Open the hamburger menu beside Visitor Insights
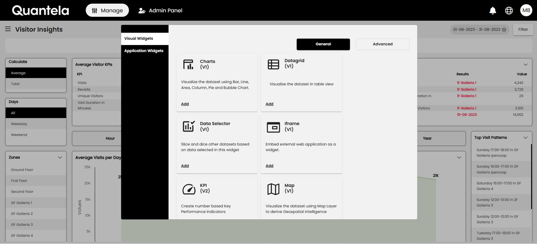This screenshot has width=537, height=244. pyautogui.click(x=8, y=29)
